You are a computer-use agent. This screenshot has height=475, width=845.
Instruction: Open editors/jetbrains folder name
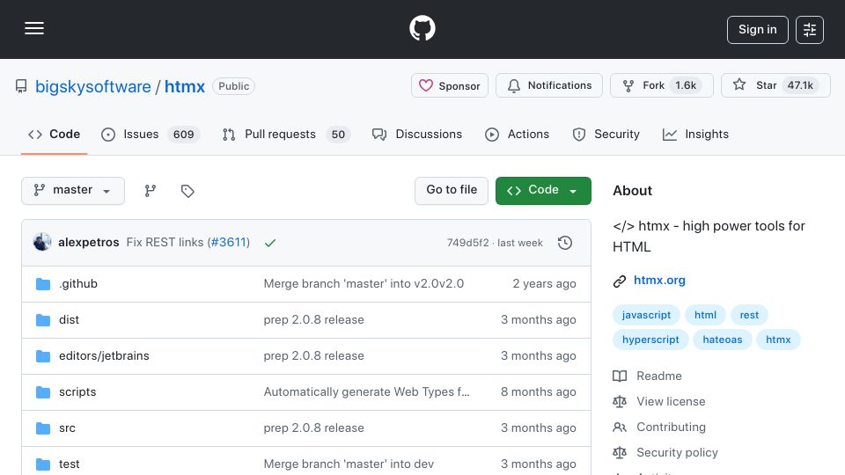click(x=104, y=356)
